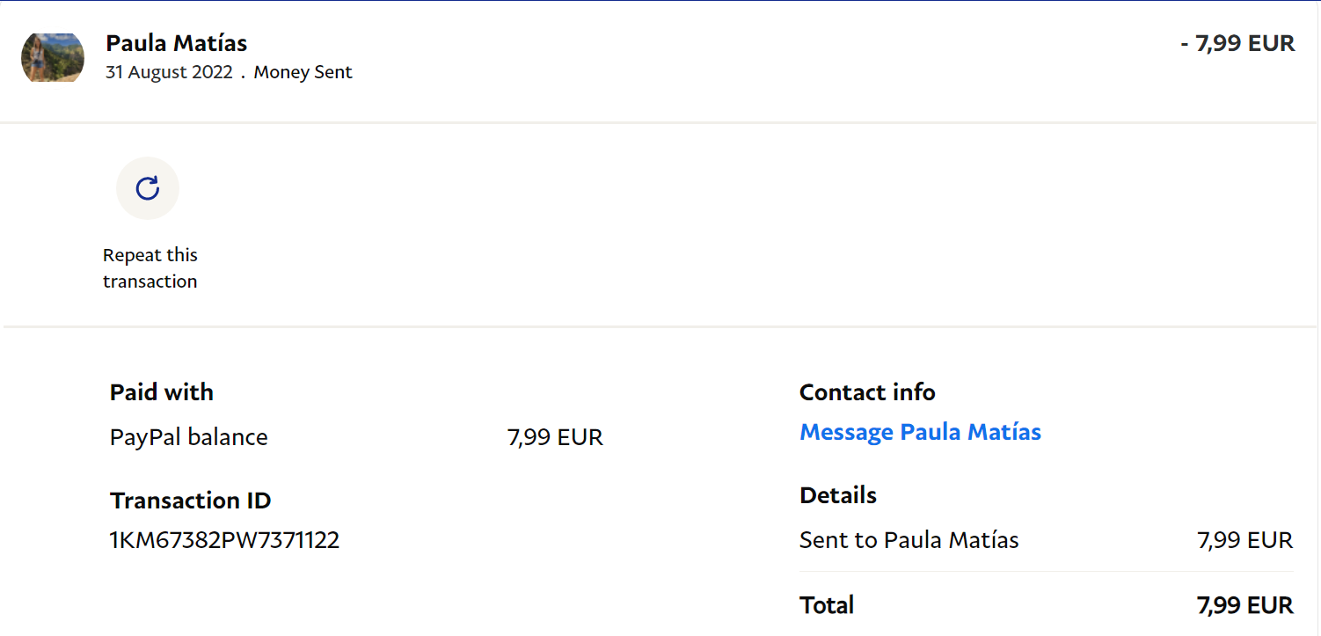
Task: Click the "Paid with" heading
Action: [x=162, y=392]
